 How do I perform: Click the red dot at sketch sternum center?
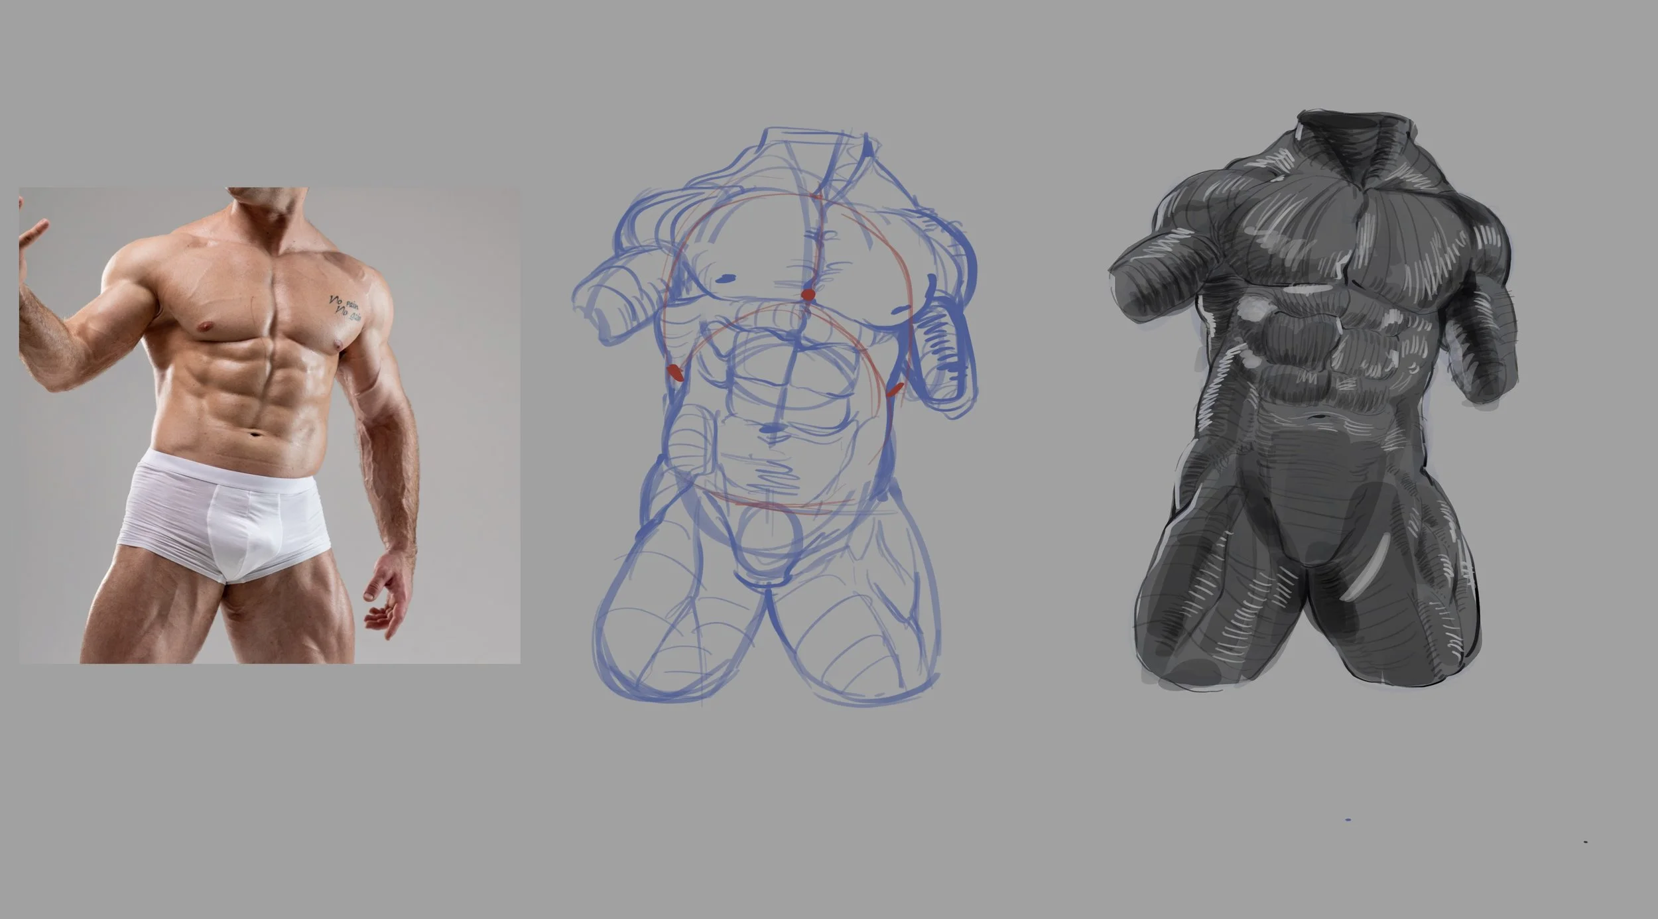point(807,294)
